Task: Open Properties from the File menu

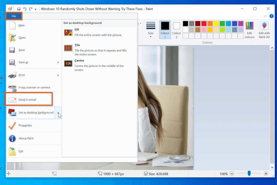Action: [34, 125]
